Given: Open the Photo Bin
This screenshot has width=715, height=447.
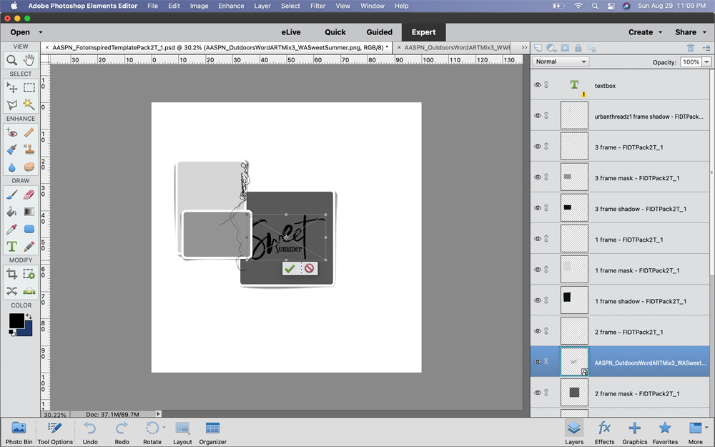Looking at the screenshot, I should [19, 433].
